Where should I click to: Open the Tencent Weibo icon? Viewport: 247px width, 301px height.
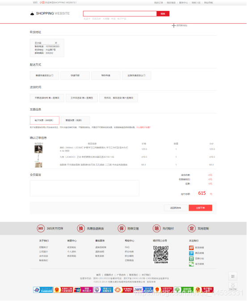pos(191,253)
